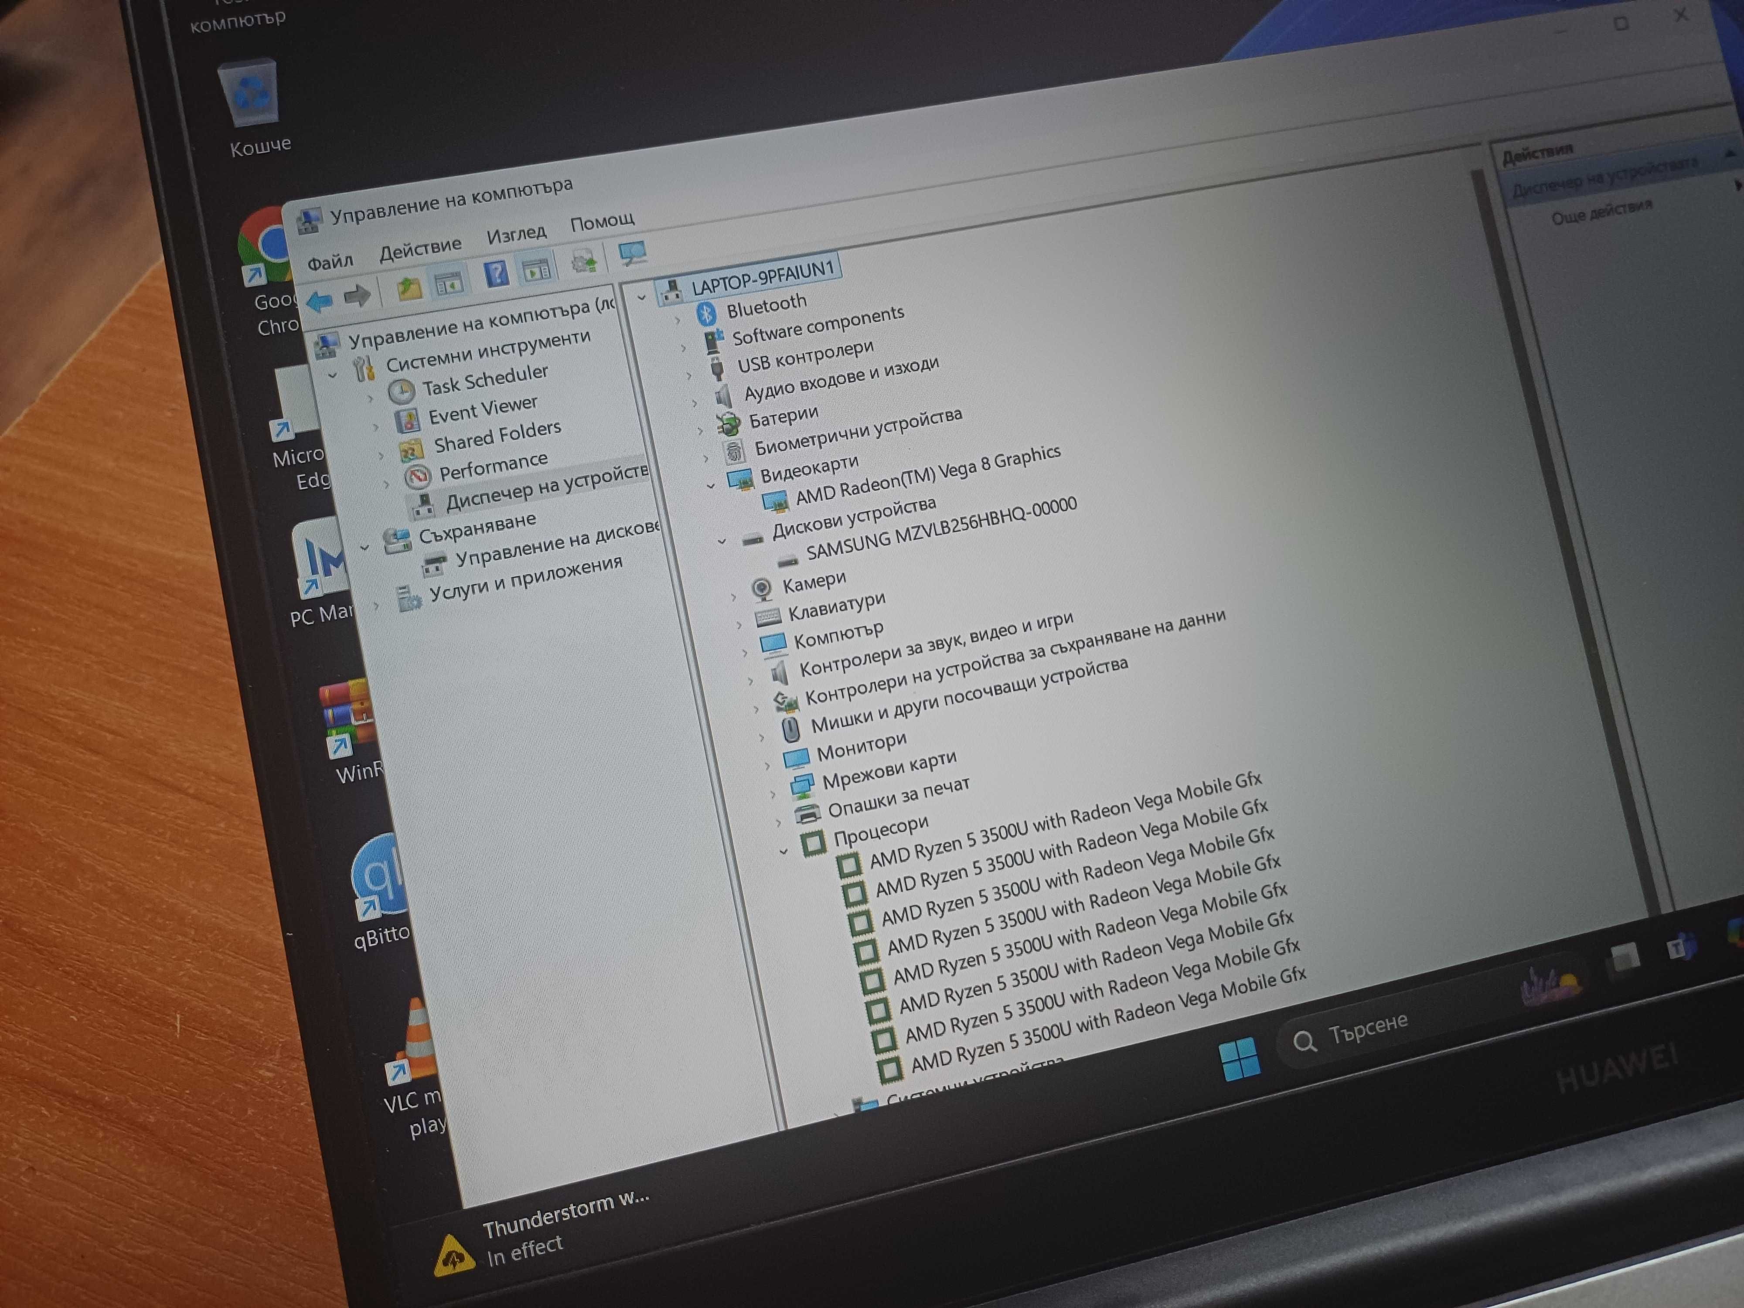The image size is (1744, 1308).
Task: Select SAMSUNG MZVLB256HBHQ-00000 disk
Action: click(x=940, y=528)
